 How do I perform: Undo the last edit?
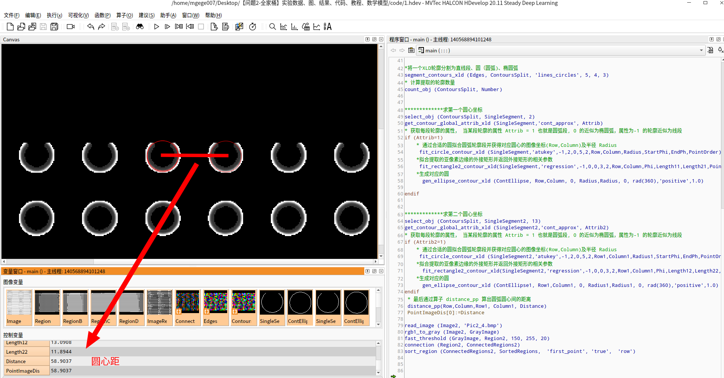(x=90, y=27)
